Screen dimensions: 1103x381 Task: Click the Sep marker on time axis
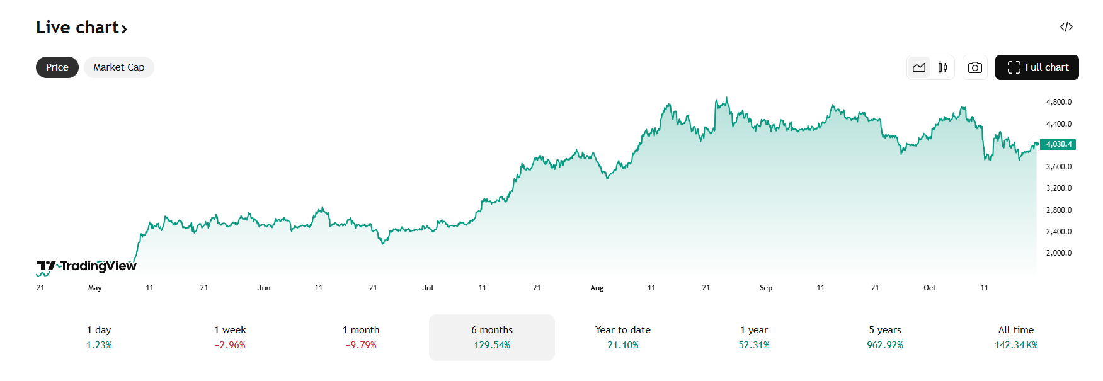pos(766,288)
